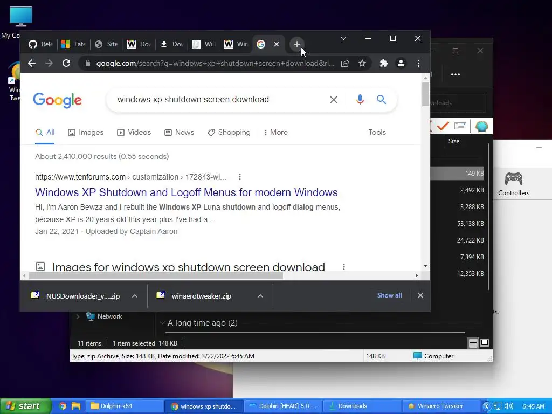Clear the Google search box with X
The image size is (552, 414).
(x=333, y=100)
